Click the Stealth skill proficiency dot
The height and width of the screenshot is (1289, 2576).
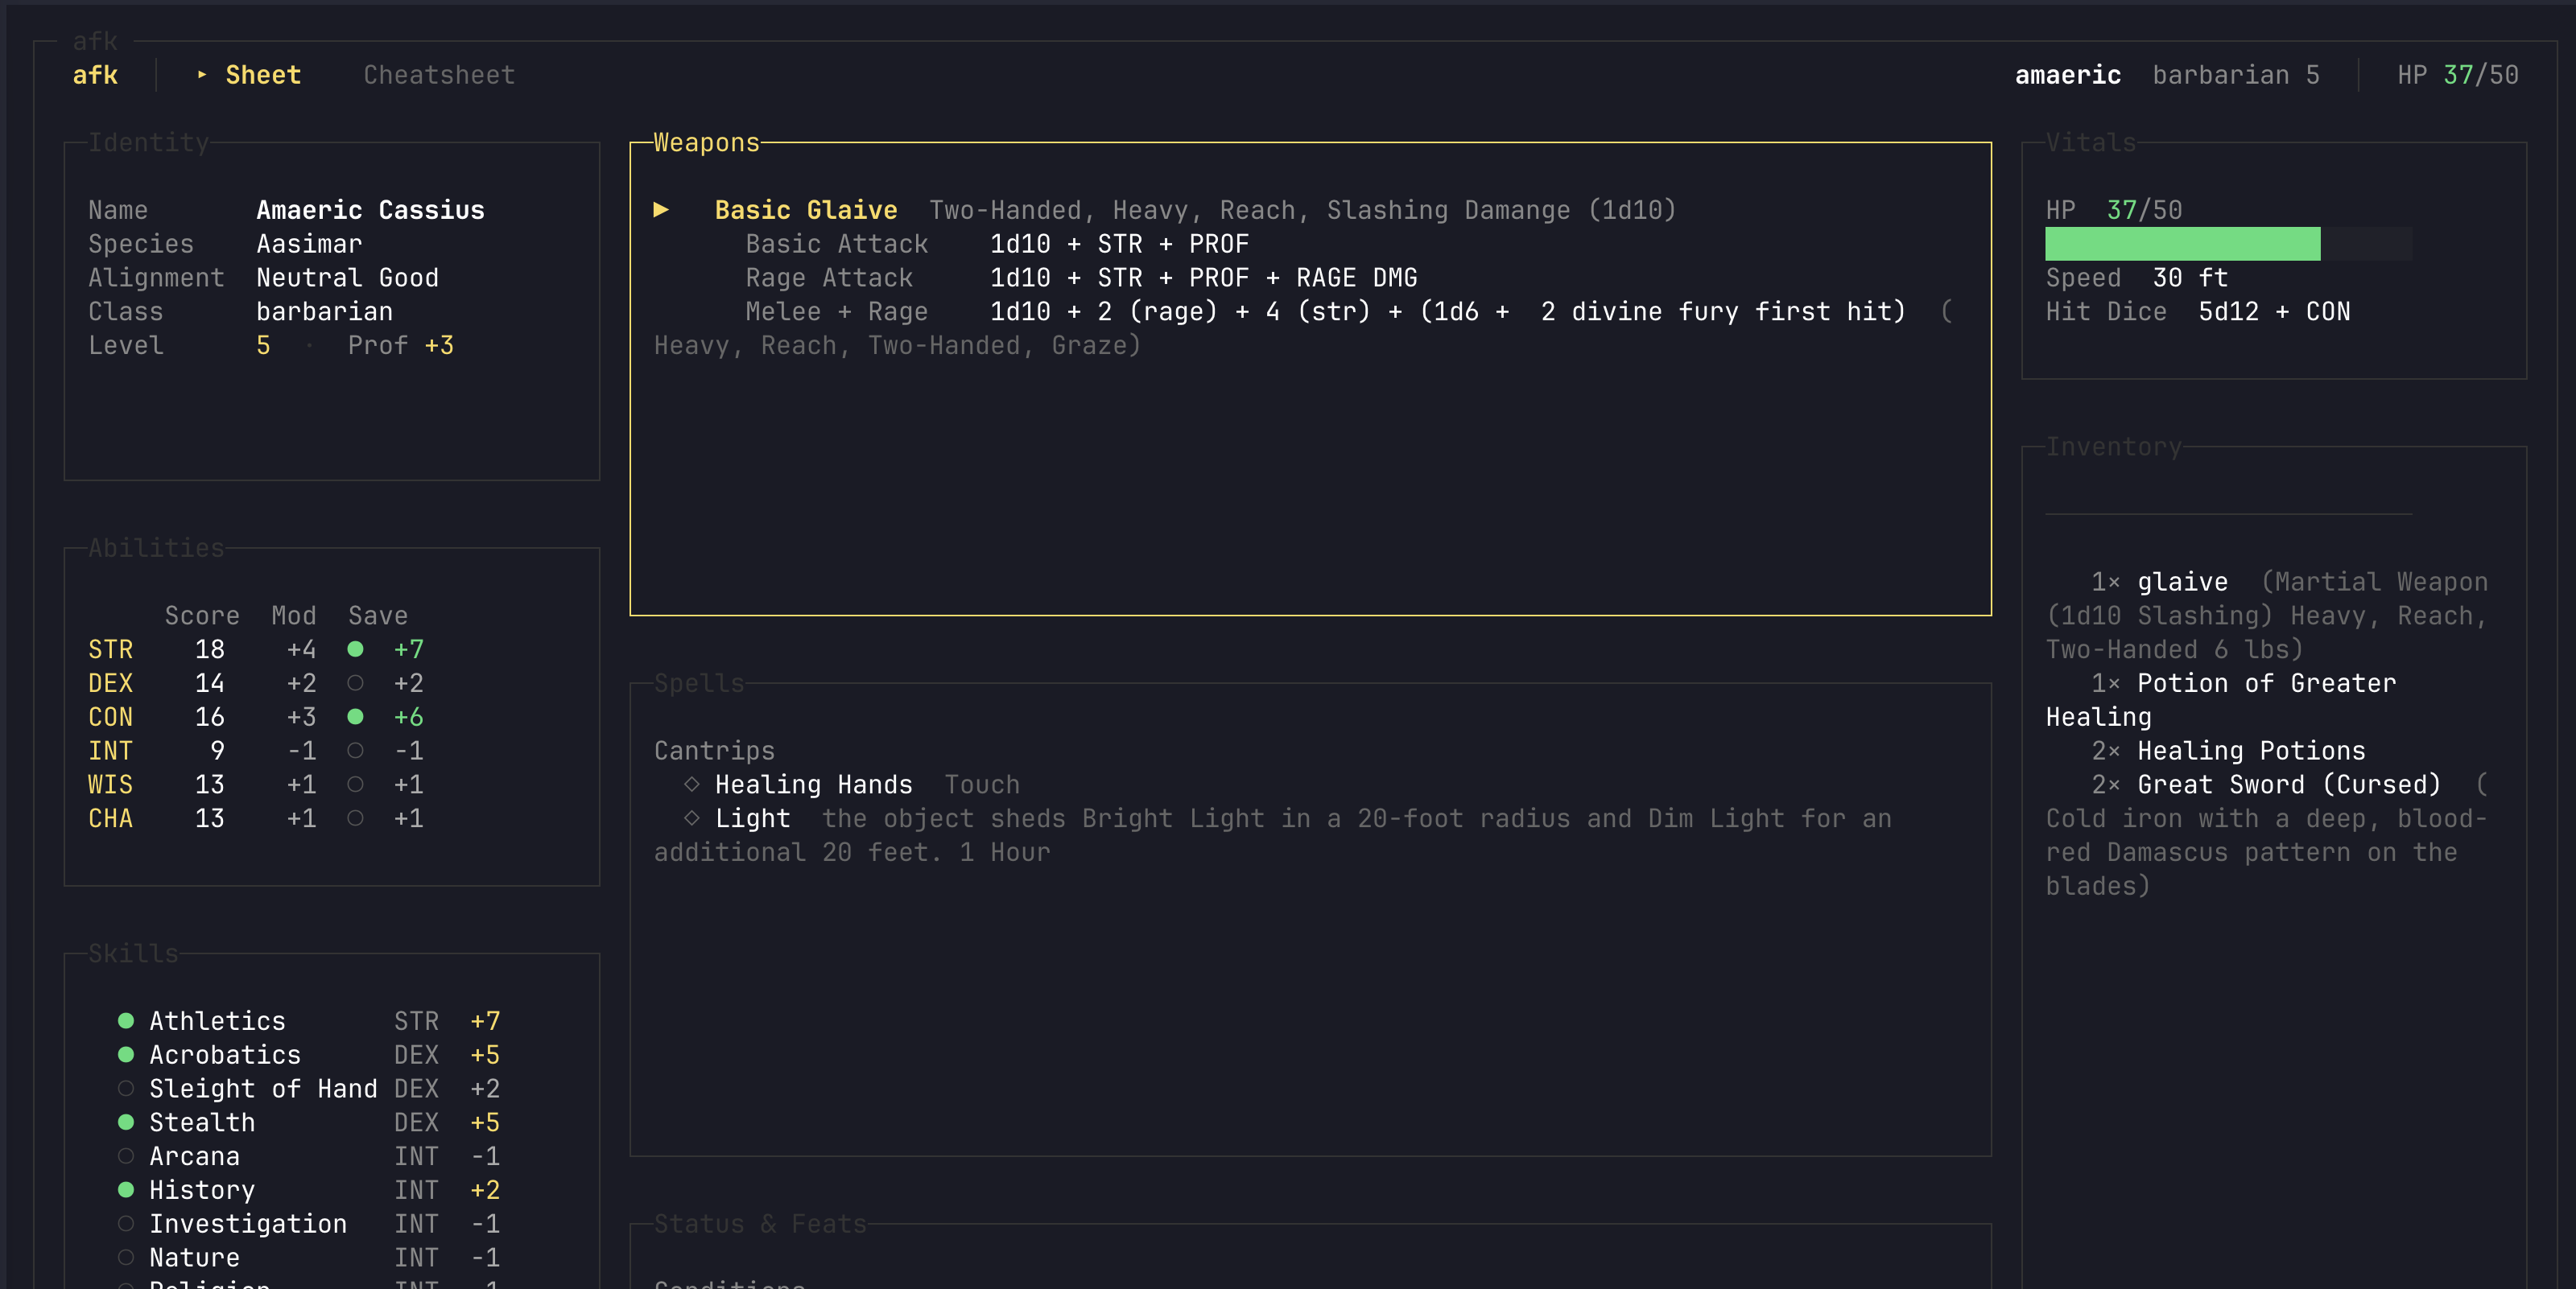126,1123
